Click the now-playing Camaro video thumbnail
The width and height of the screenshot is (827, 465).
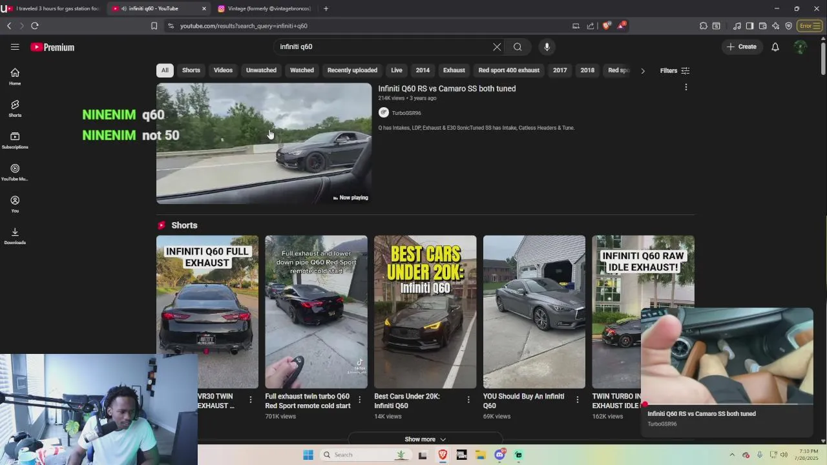264,143
